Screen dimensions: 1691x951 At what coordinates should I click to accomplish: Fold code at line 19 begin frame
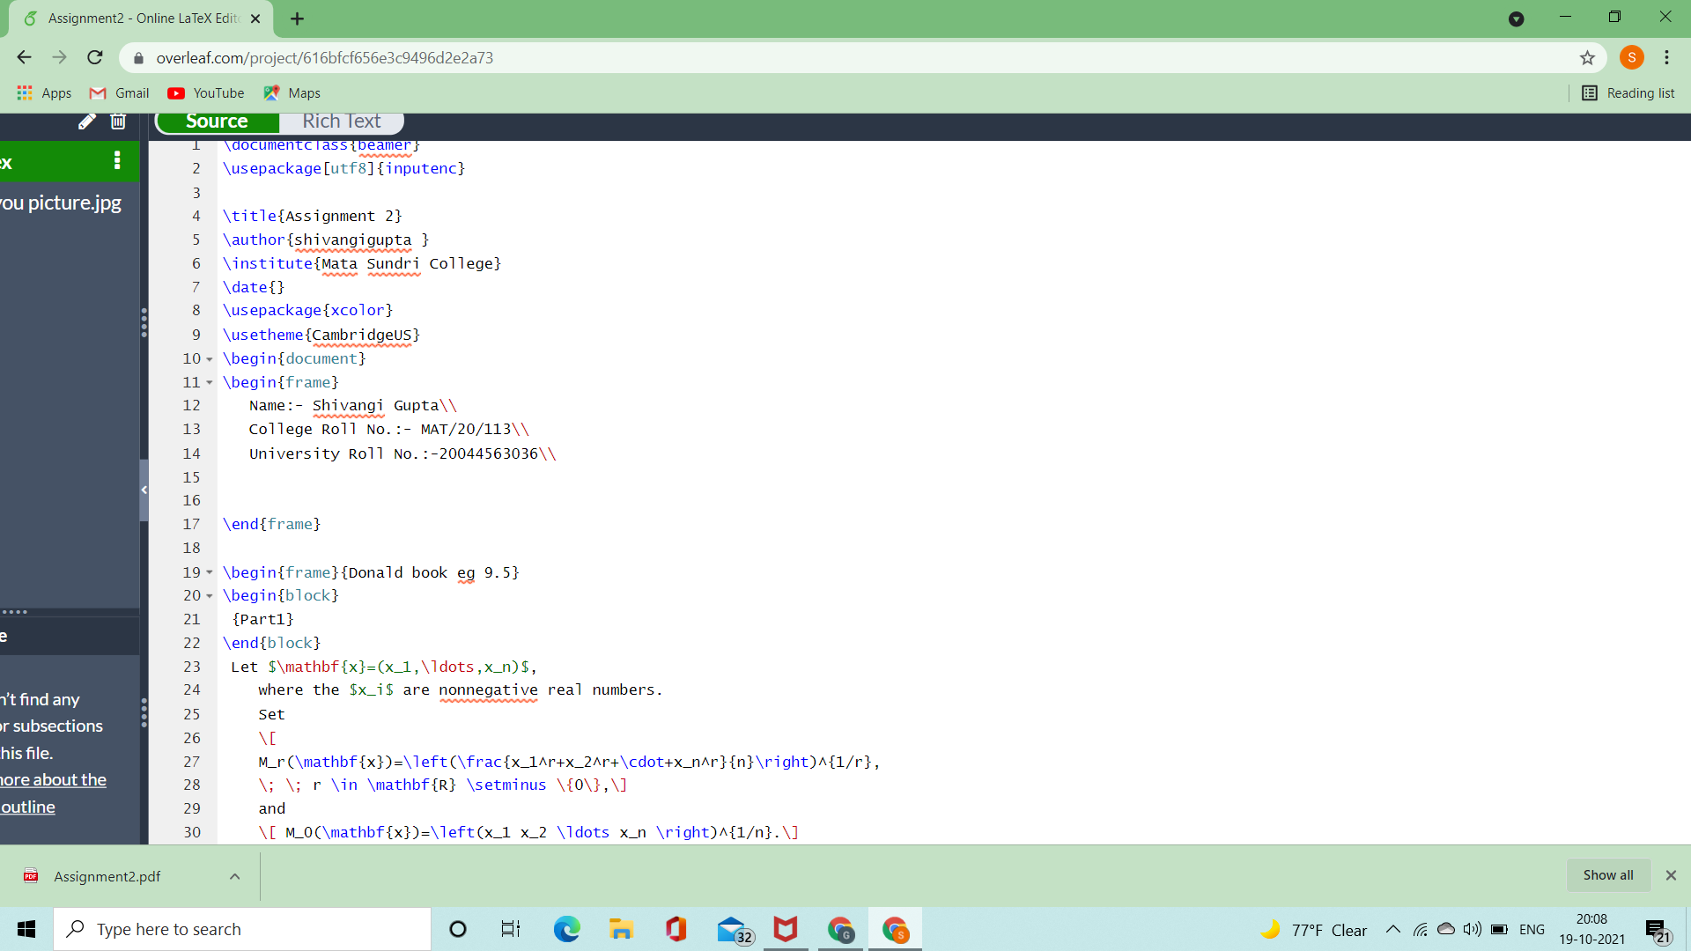210,572
